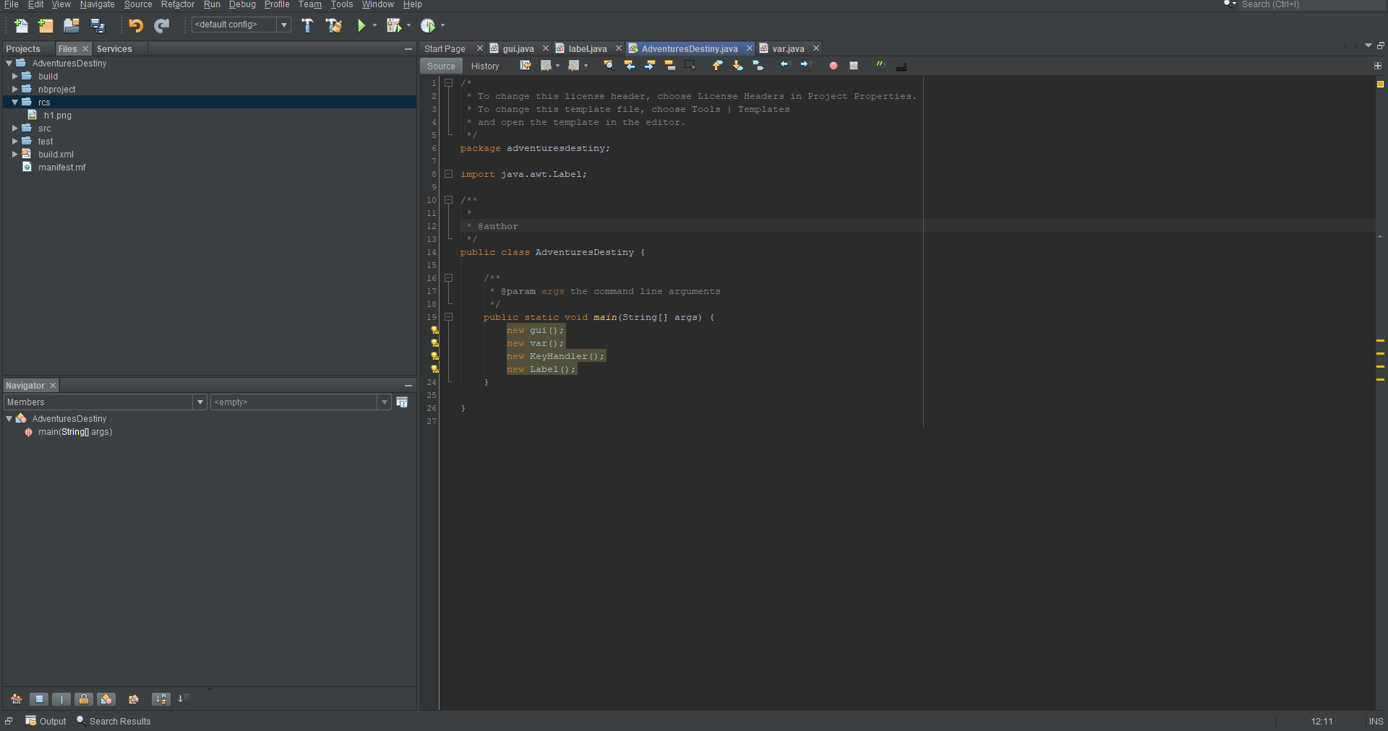Click the Save All icon
The image size is (1388, 731).
point(97,25)
